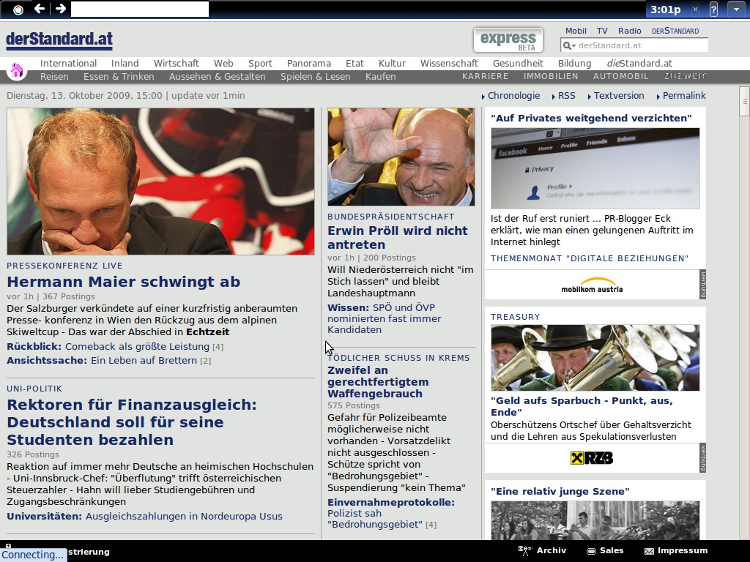750x562 pixels.
Task: Open the TV link in the header
Action: pyautogui.click(x=602, y=31)
